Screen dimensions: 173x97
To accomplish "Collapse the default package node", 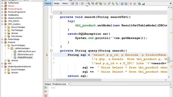I will (x=8, y=48).
